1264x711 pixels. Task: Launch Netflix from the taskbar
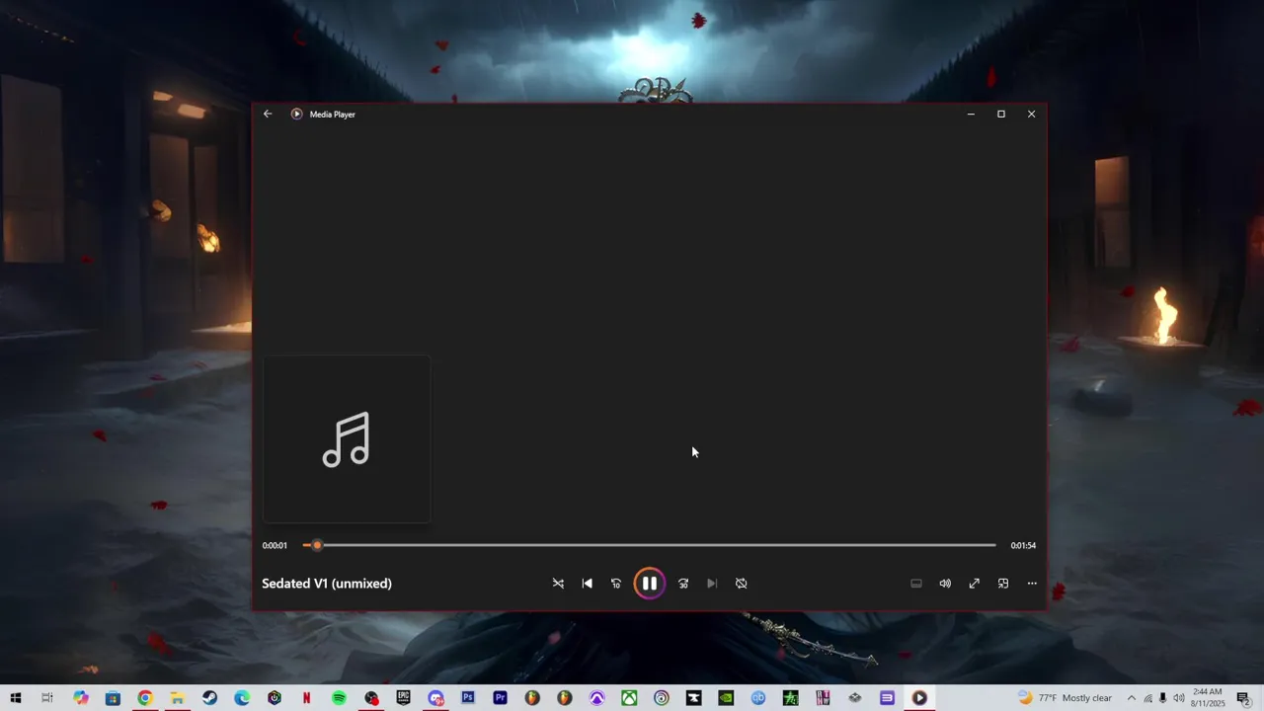pos(306,698)
